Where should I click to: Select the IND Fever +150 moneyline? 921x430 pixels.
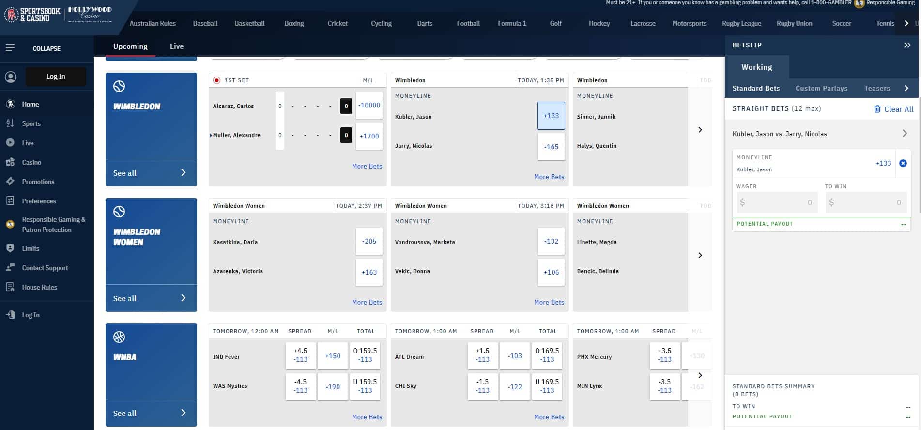click(x=333, y=356)
